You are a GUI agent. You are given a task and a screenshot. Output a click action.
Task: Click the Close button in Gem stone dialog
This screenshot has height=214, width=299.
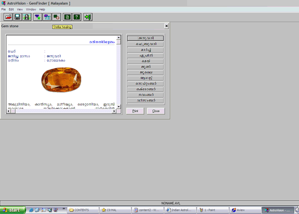[x=156, y=111]
